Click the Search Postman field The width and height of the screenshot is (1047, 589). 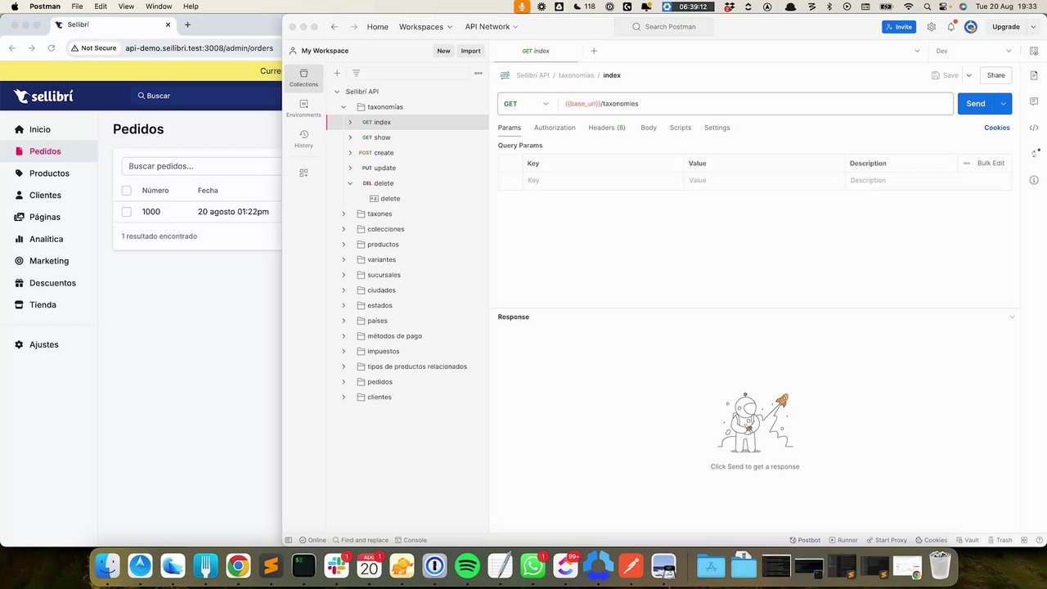(x=663, y=26)
